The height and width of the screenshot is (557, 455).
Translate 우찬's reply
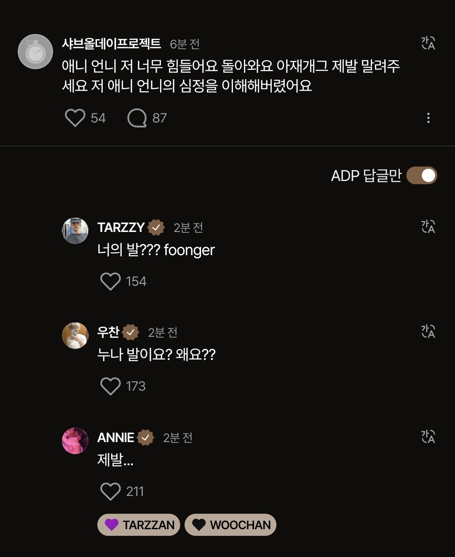(x=428, y=331)
